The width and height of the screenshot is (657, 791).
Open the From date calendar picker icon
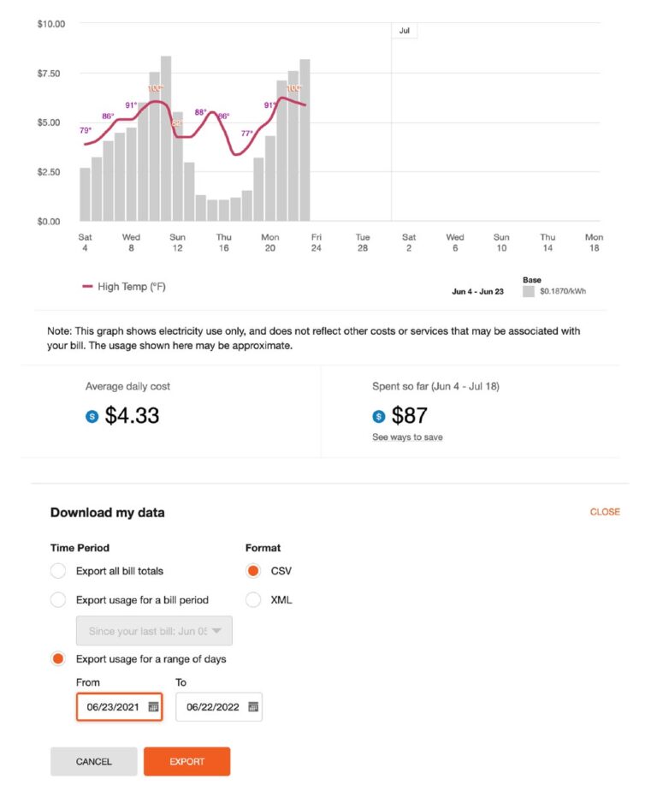pyautogui.click(x=153, y=707)
